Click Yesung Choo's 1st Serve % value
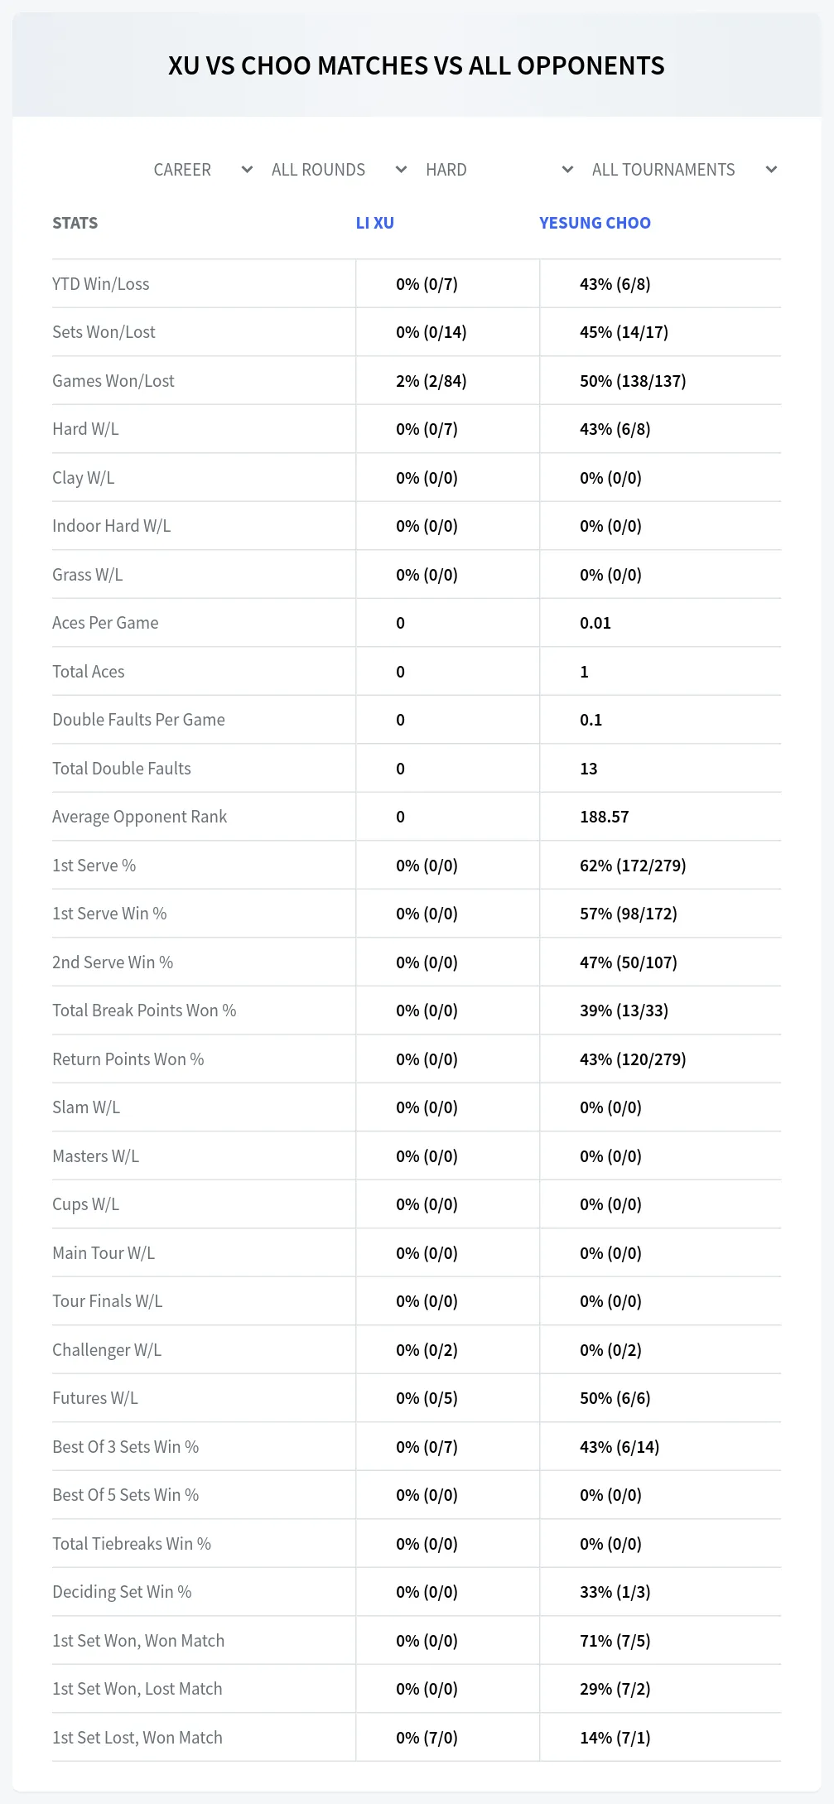This screenshot has height=1804, width=834. pos(633,866)
